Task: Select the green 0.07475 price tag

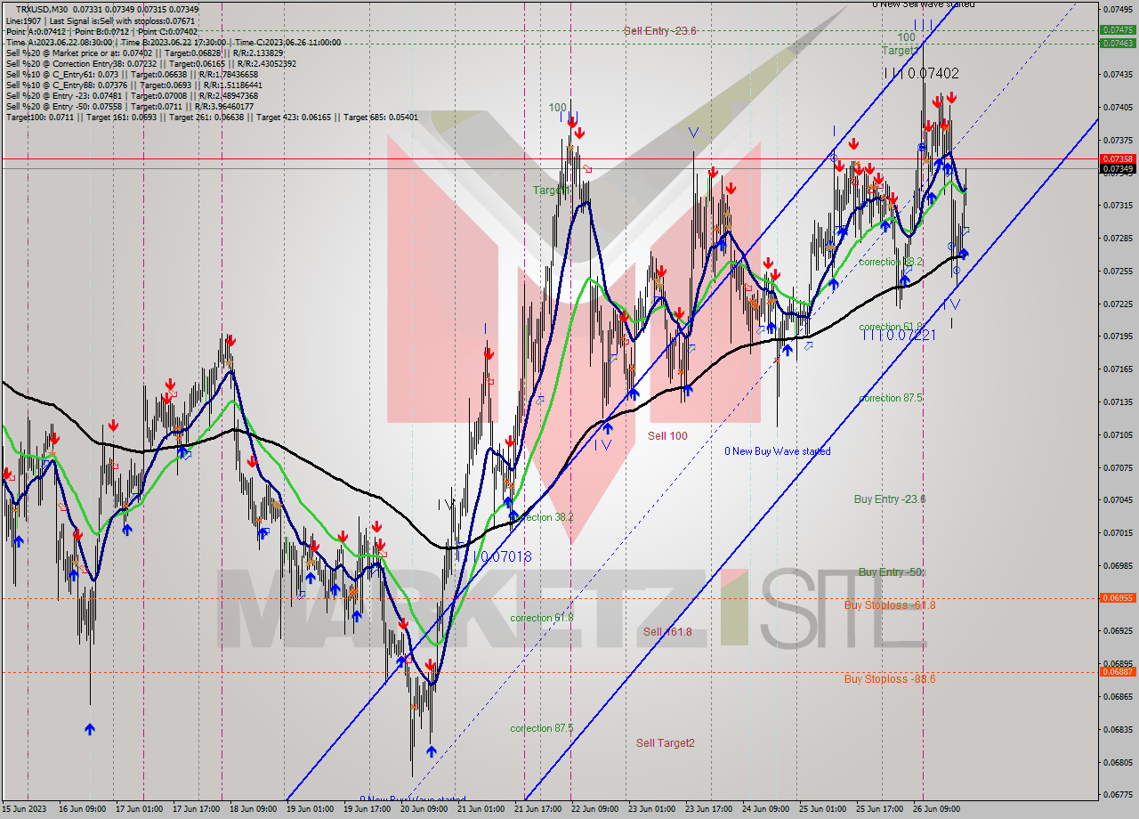Action: (x=1118, y=29)
